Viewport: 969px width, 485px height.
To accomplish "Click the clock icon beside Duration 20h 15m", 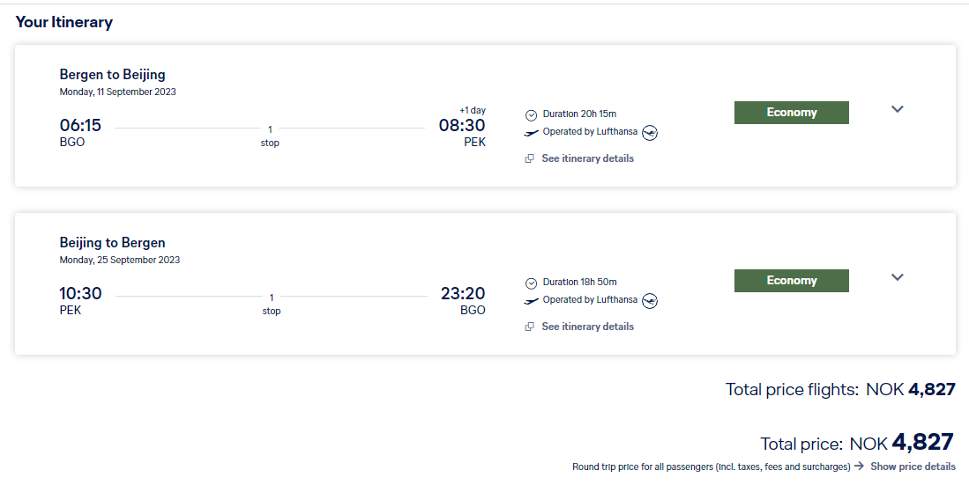I will [531, 114].
